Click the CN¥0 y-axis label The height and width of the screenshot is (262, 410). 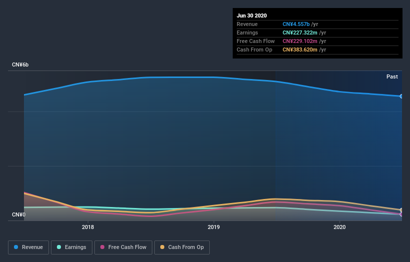click(18, 214)
